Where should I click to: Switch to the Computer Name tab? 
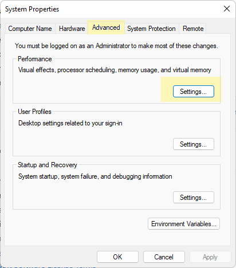pos(30,29)
